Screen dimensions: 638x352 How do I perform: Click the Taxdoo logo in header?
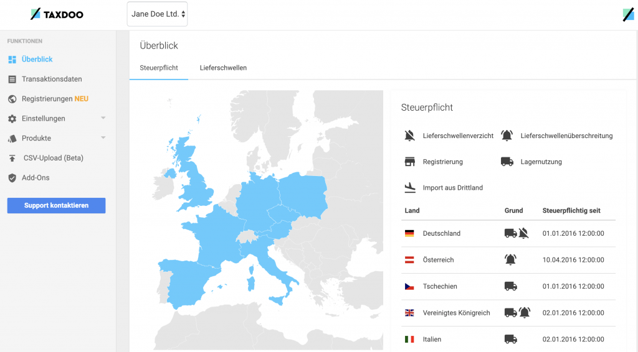tap(57, 14)
